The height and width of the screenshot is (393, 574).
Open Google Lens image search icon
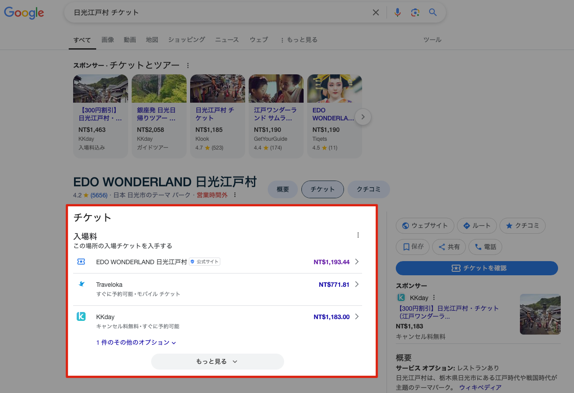415,12
